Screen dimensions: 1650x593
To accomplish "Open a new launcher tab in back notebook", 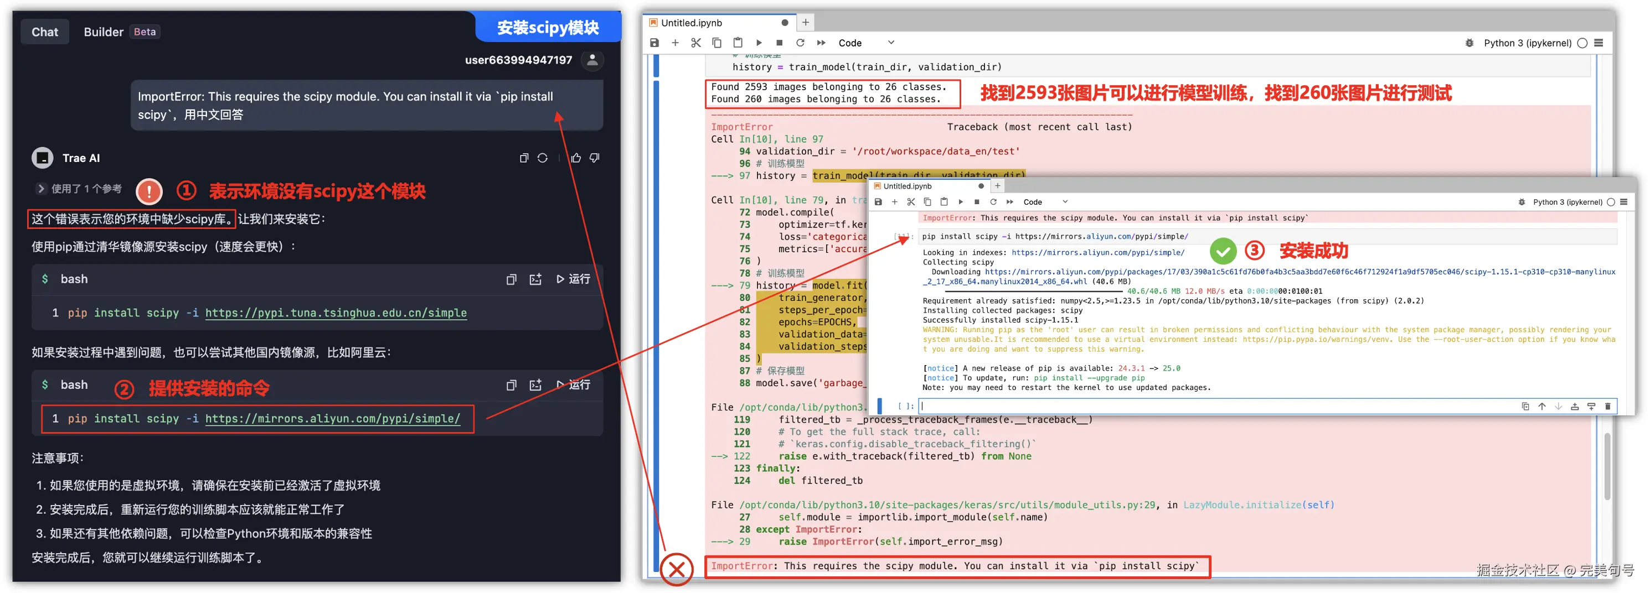I will pyautogui.click(x=806, y=22).
